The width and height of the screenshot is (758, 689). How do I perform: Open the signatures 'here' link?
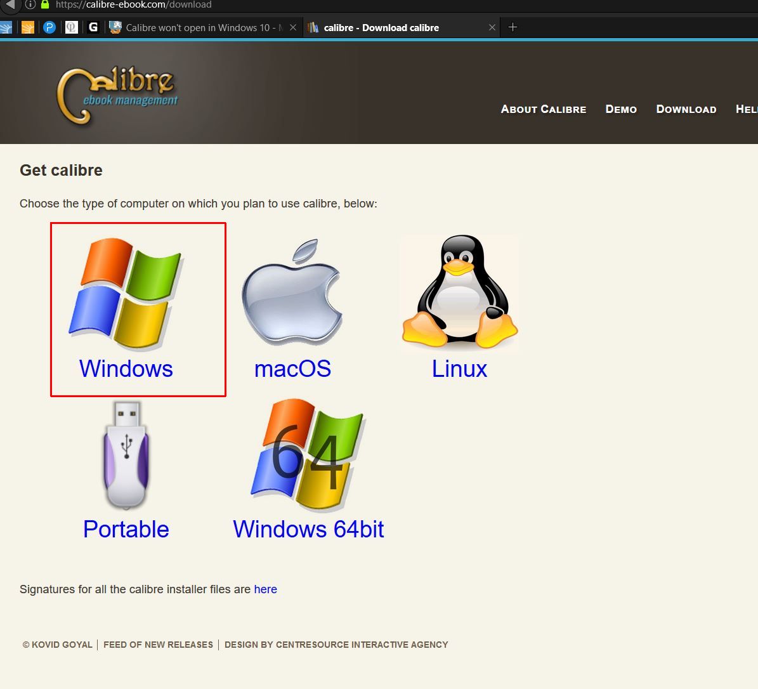265,589
